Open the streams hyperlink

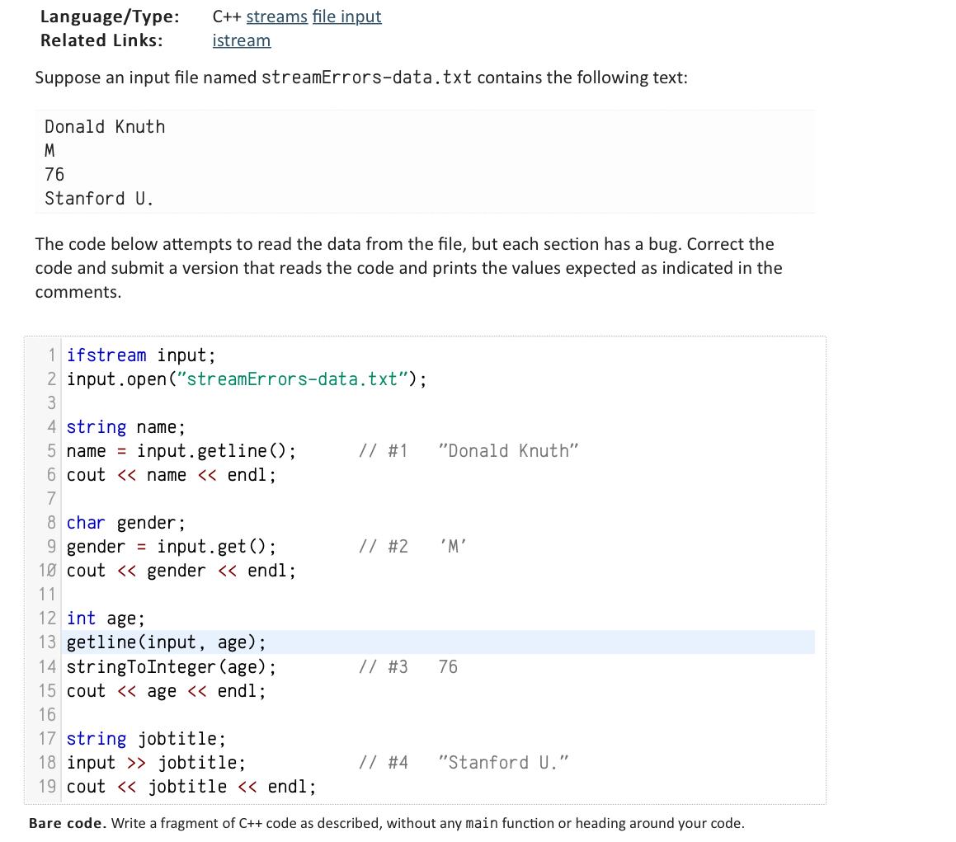[276, 16]
